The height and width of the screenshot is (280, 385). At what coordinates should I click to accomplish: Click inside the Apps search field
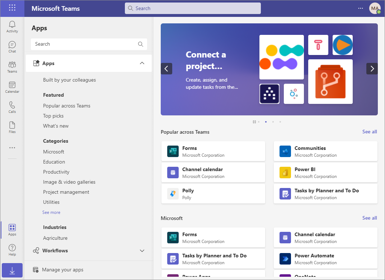pos(86,43)
